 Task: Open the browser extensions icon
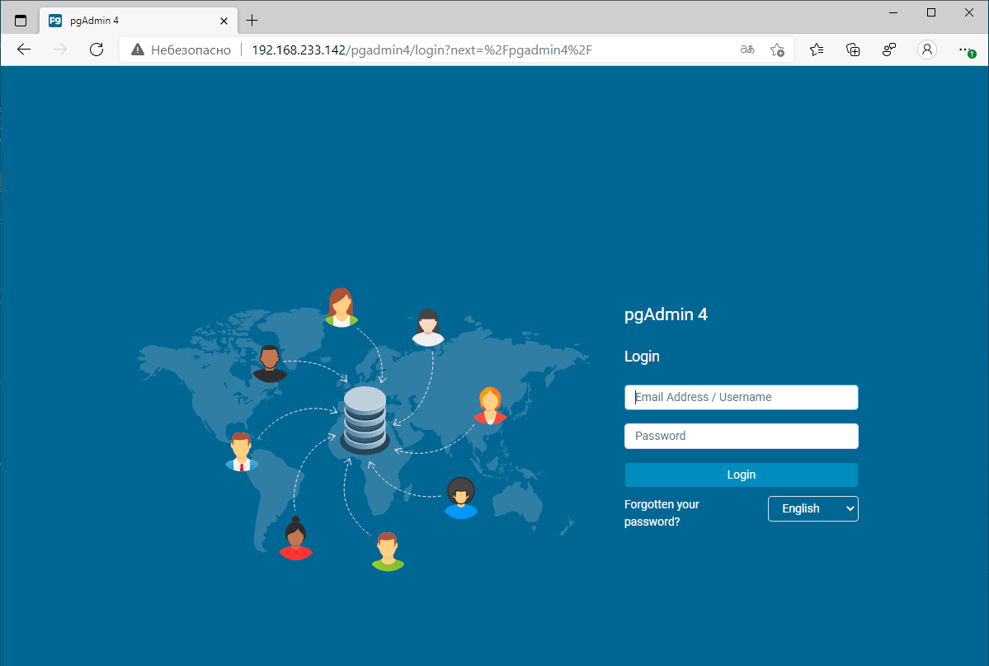pos(889,50)
